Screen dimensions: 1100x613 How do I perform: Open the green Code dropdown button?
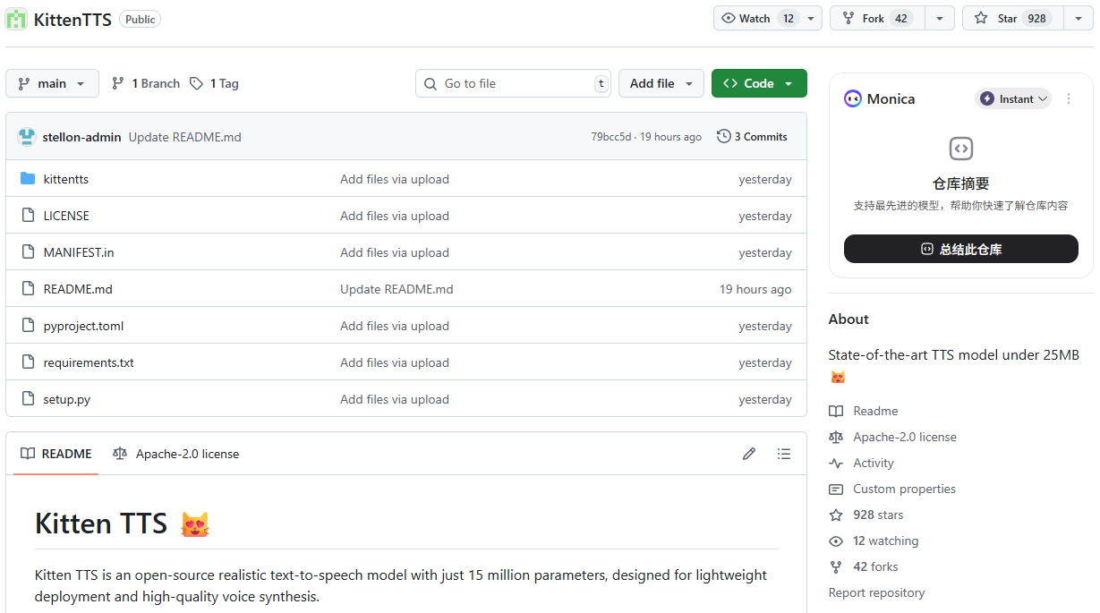tap(759, 83)
